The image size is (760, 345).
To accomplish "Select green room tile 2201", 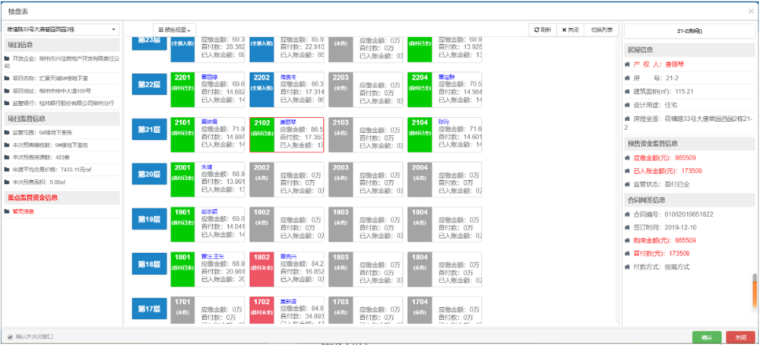I will 182,90.
